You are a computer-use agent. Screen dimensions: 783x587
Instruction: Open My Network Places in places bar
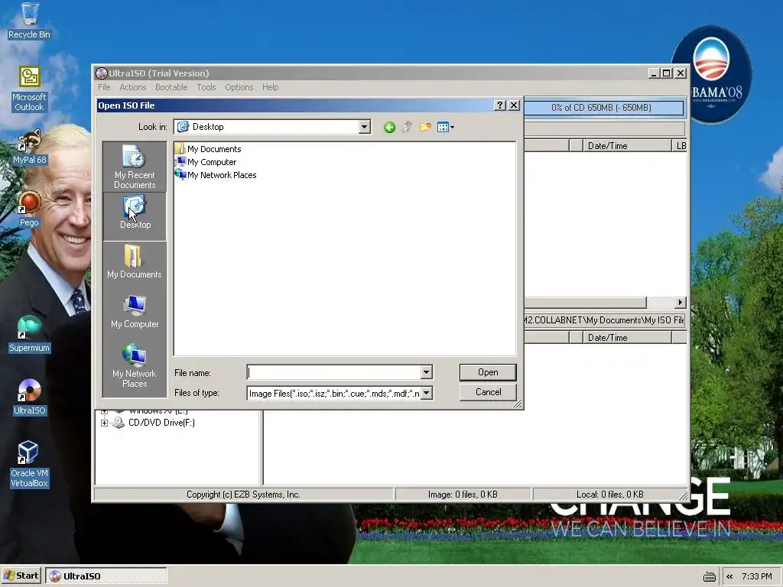tap(135, 365)
